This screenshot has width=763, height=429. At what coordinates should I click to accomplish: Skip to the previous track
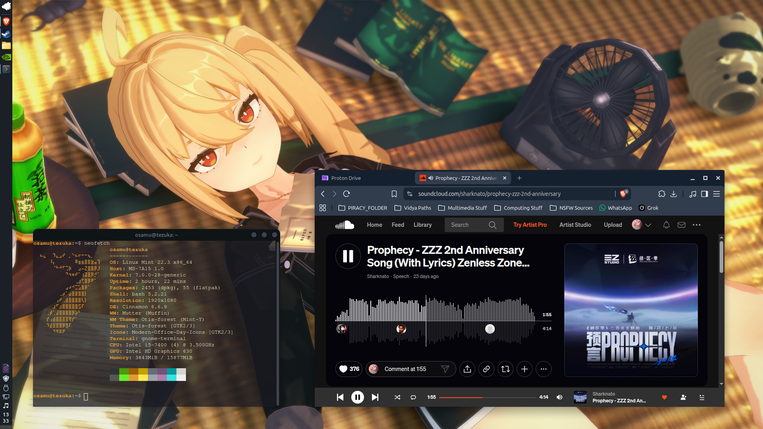(340, 397)
